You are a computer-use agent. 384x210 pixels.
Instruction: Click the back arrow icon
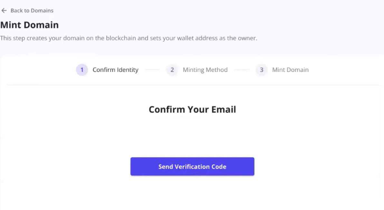pos(4,11)
